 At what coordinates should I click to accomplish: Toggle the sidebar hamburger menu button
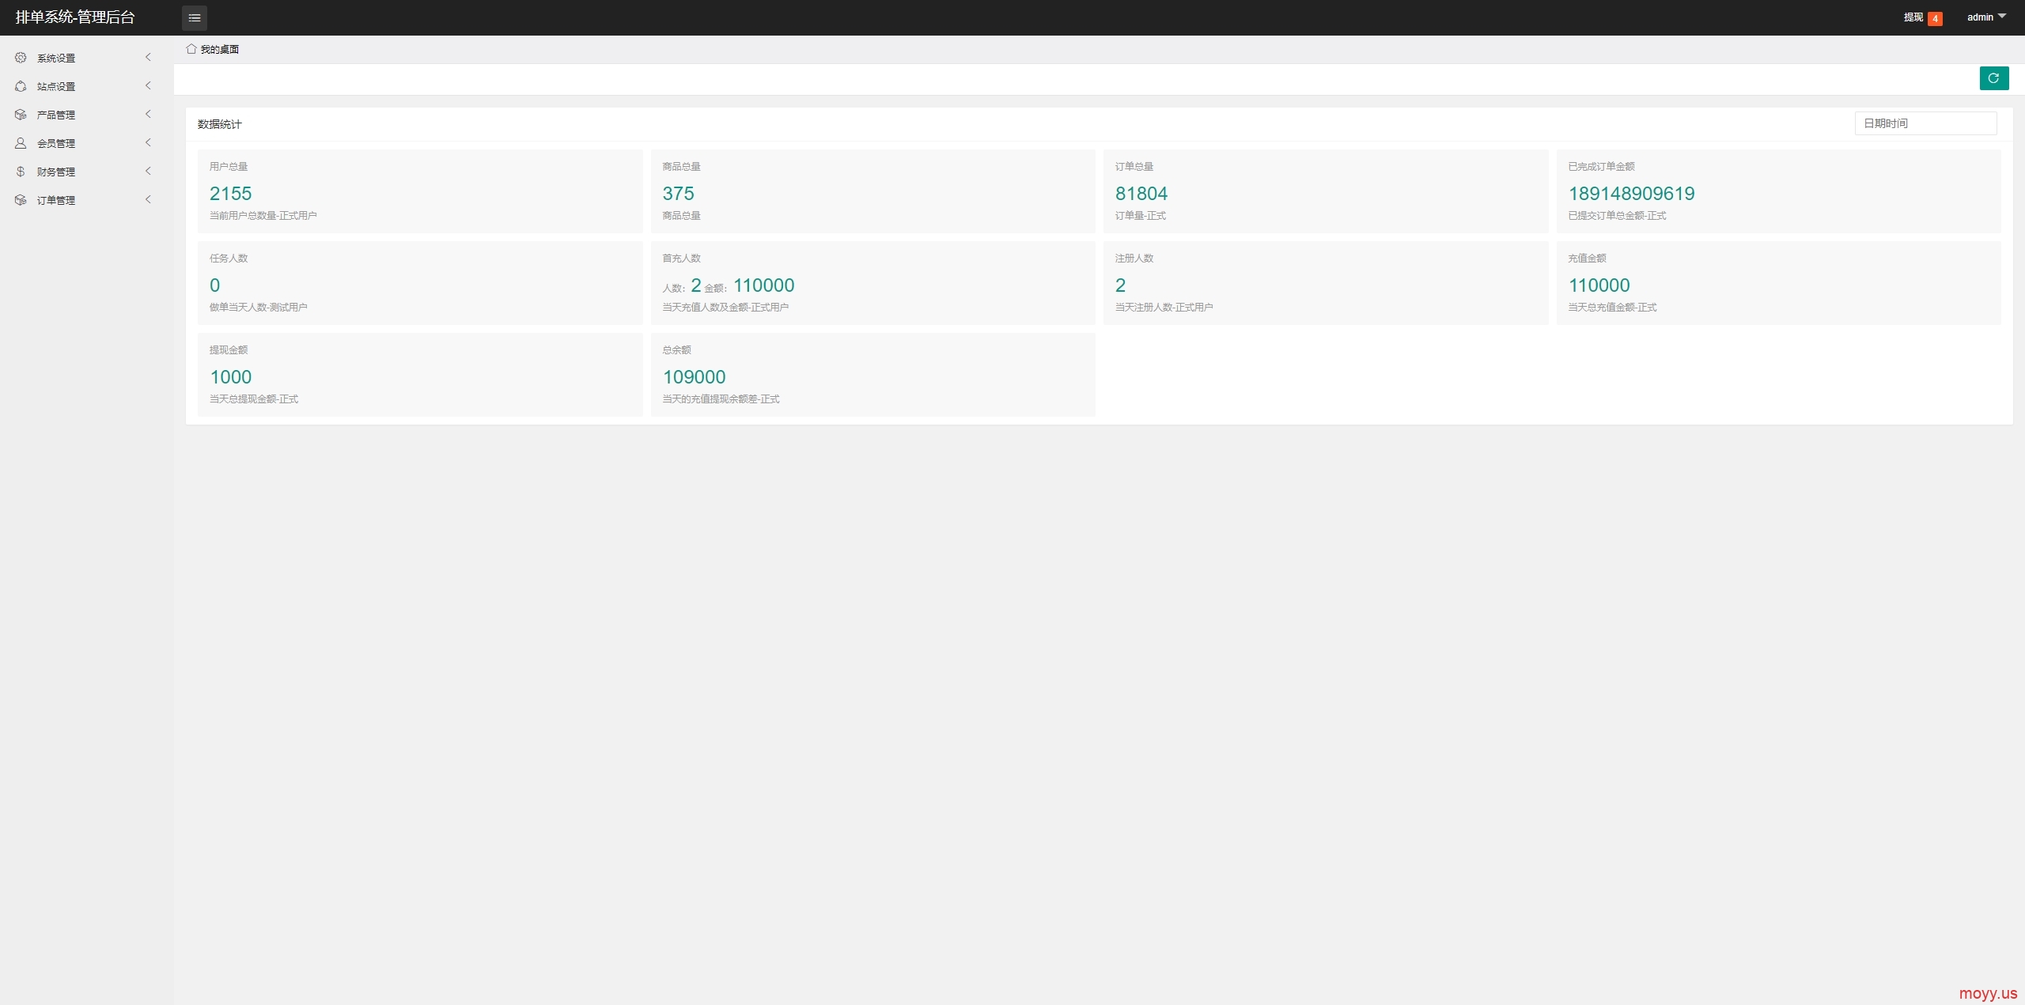(x=195, y=17)
